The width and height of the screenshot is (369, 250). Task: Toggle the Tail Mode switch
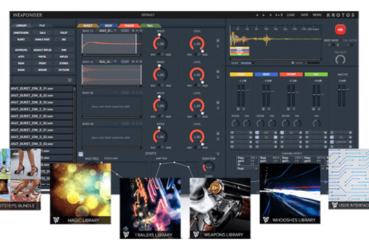[x=350, y=45]
